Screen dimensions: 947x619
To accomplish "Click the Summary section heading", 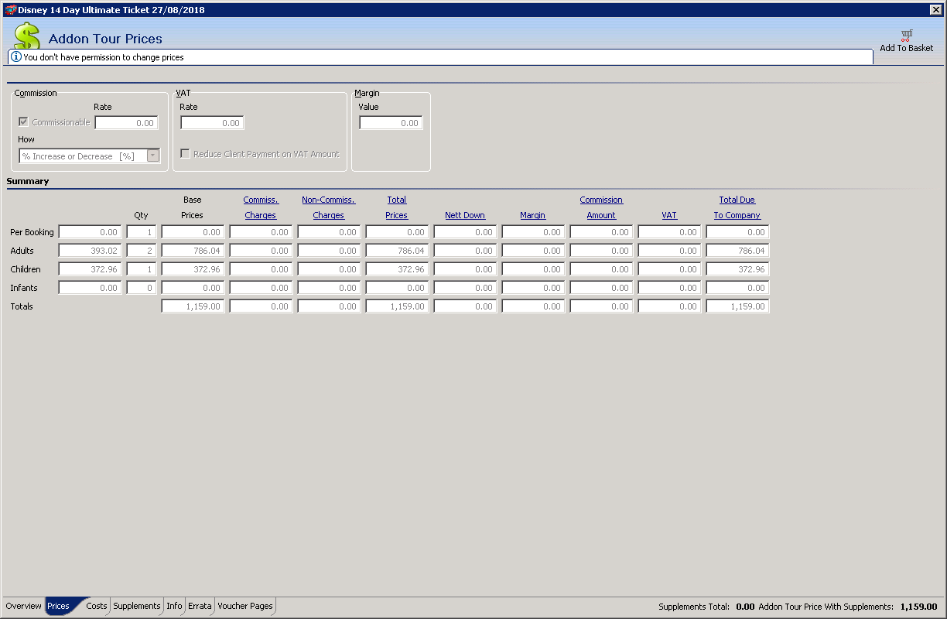I will coord(28,181).
